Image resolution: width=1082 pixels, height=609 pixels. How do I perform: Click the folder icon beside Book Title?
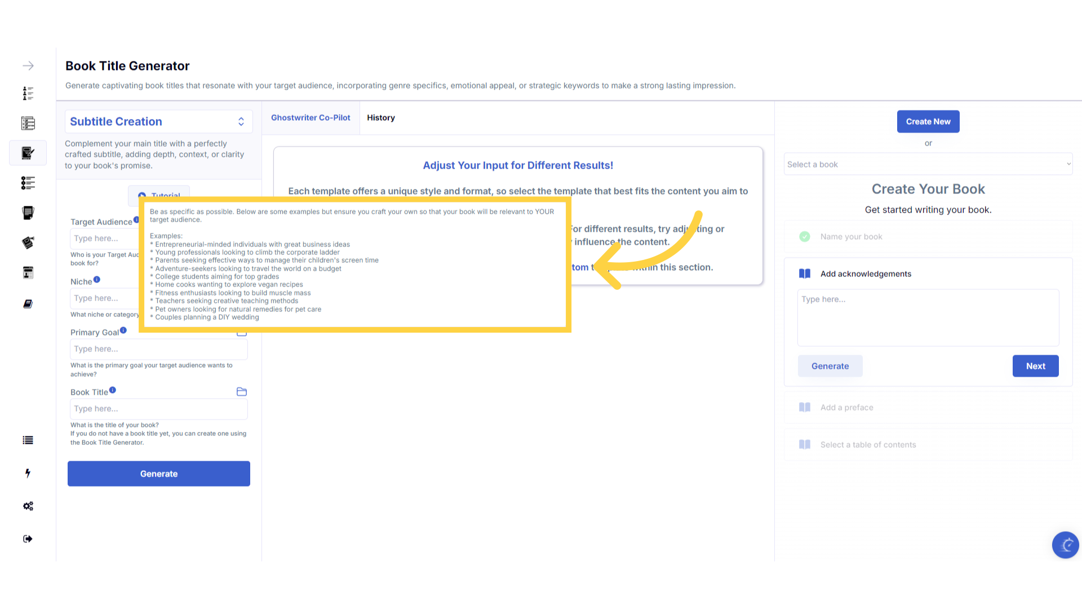pyautogui.click(x=242, y=392)
